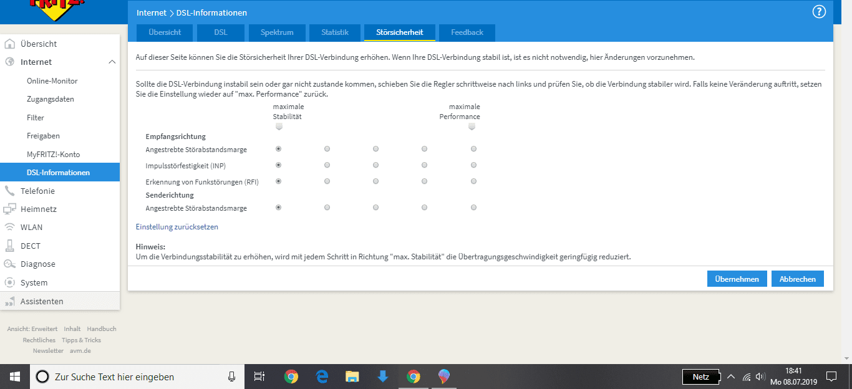Viewport: 852px width, 389px height.
Task: Switch to the Statistik tab
Action: click(x=335, y=32)
